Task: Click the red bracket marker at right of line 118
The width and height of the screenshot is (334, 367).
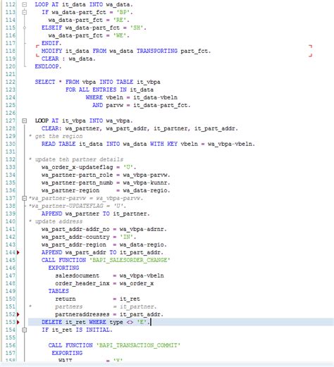Action: (310, 51)
